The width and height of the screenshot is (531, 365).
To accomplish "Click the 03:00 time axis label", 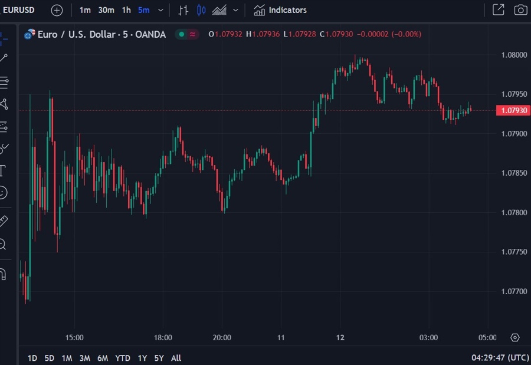I will click(x=428, y=337).
